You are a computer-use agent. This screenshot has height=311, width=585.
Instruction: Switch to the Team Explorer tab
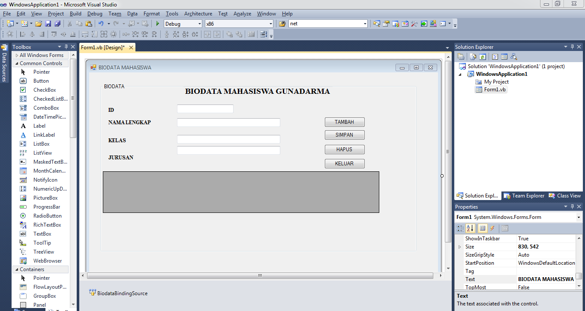click(524, 196)
